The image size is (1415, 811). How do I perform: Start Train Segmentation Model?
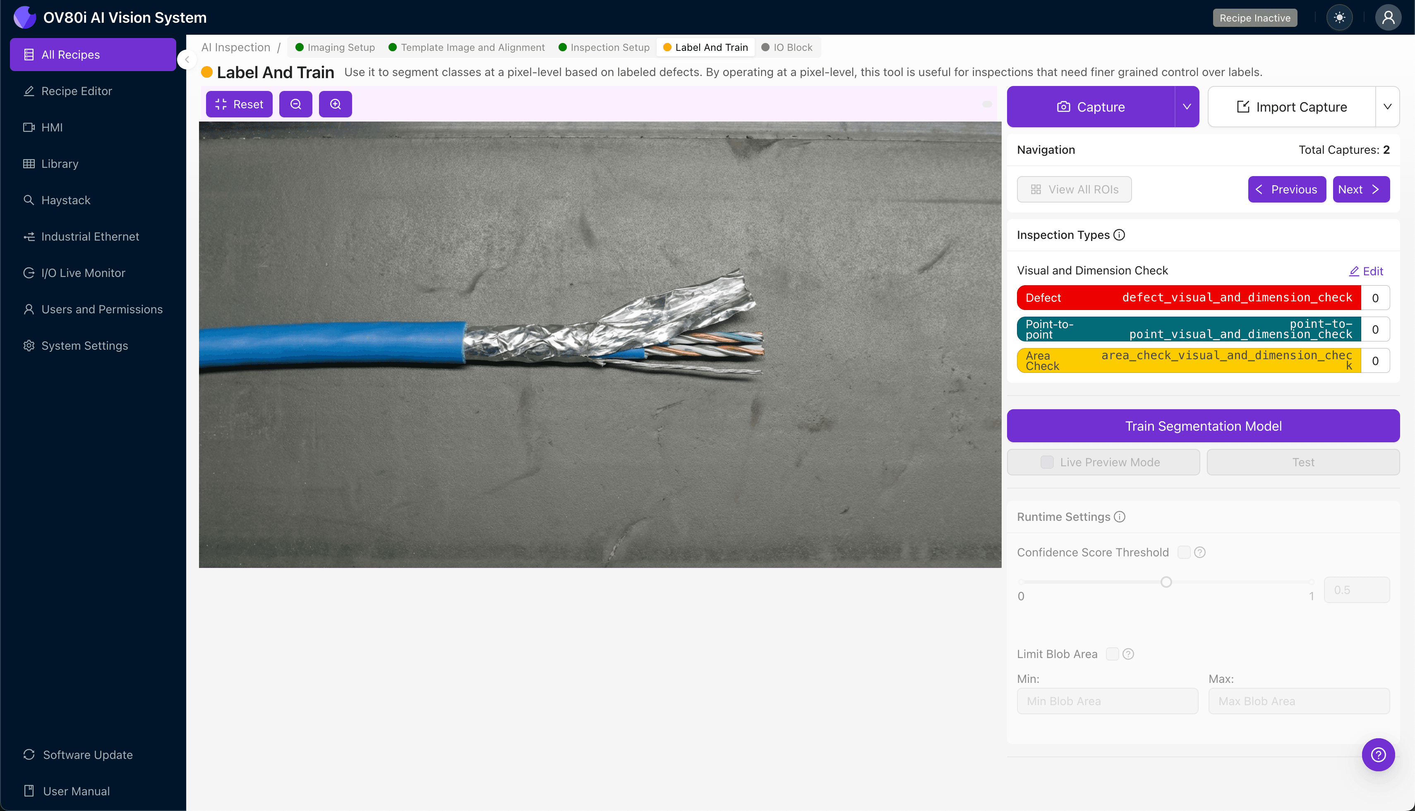click(x=1203, y=426)
